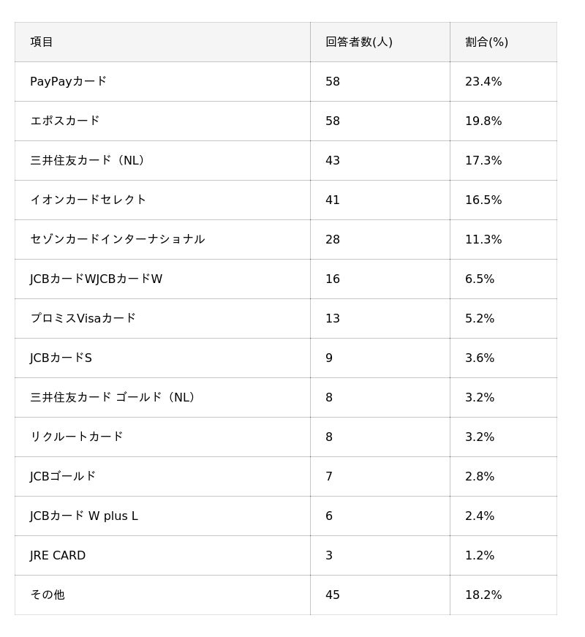Click the リクルートカード cell
The image size is (585, 637).
click(x=76, y=437)
